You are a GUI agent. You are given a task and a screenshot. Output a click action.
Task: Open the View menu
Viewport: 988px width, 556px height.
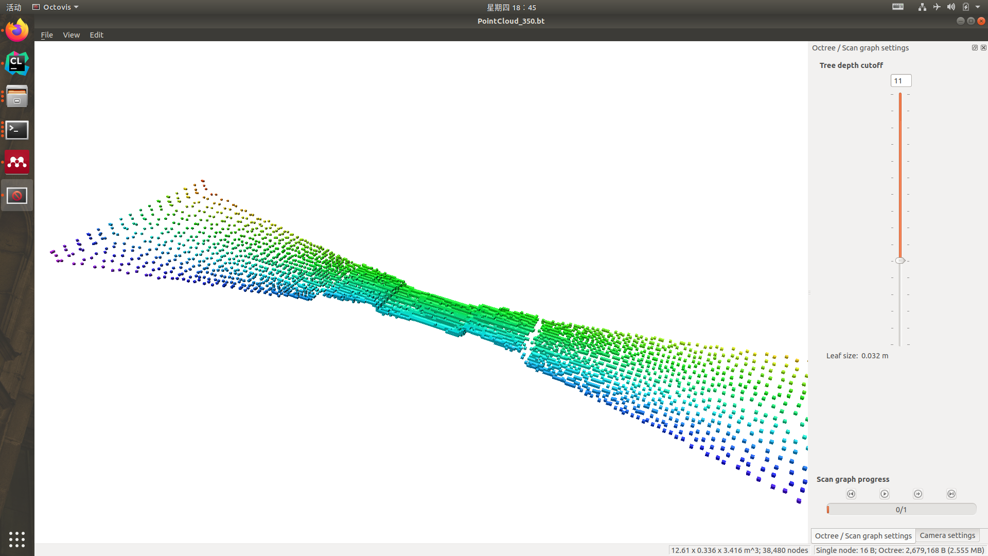pos(71,35)
